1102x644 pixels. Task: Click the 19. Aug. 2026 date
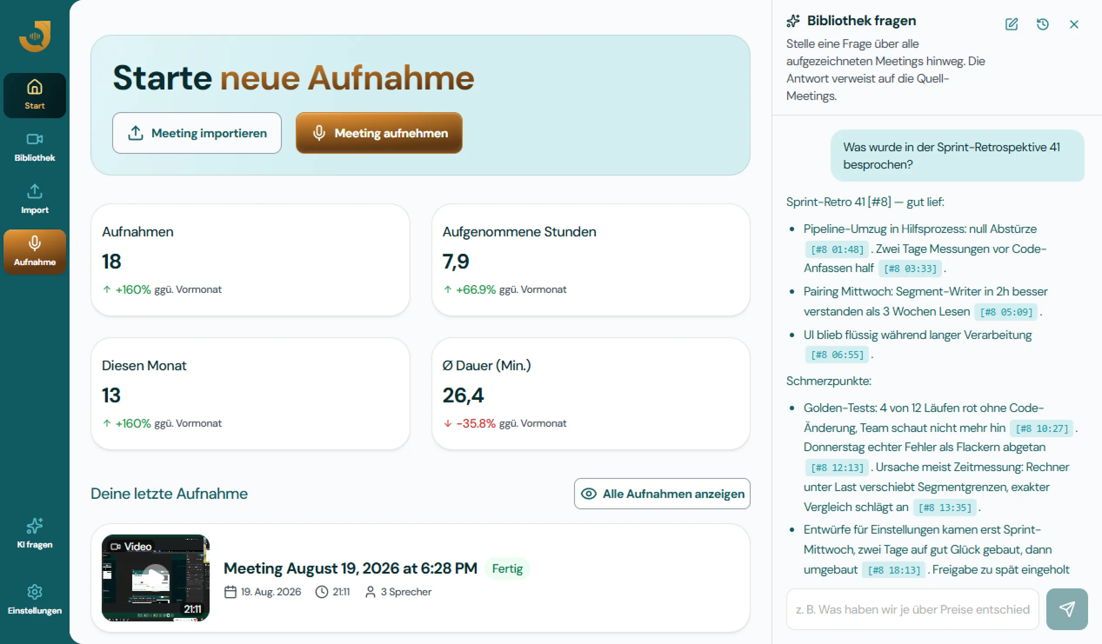click(x=270, y=592)
